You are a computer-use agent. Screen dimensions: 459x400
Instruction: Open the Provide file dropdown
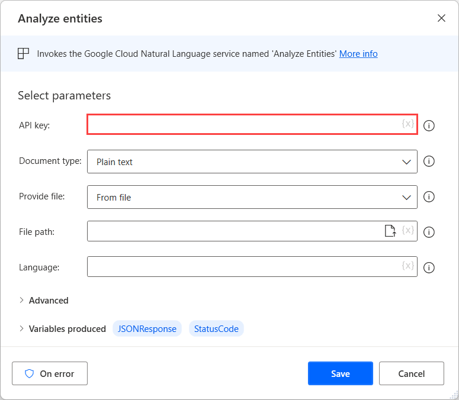click(x=252, y=197)
